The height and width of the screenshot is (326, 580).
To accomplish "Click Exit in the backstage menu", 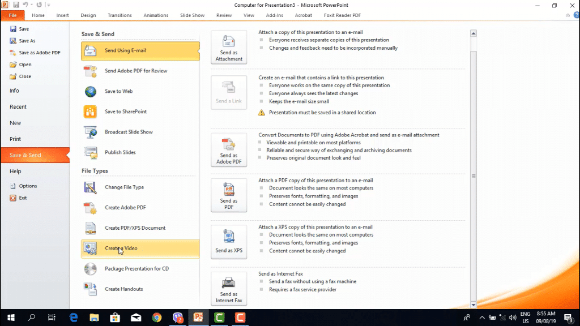I will coord(19,198).
